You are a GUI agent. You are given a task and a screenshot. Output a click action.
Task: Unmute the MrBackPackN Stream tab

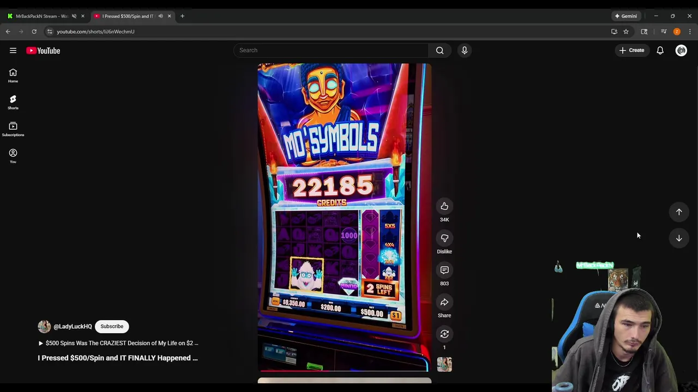[x=74, y=16]
